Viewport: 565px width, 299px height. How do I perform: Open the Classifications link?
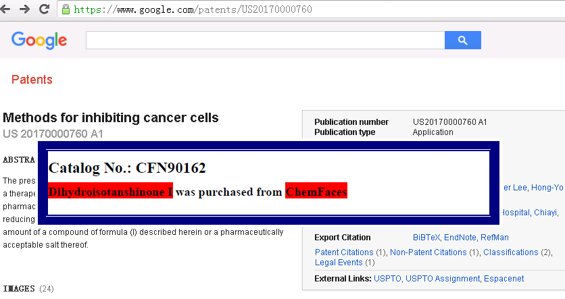[511, 252]
